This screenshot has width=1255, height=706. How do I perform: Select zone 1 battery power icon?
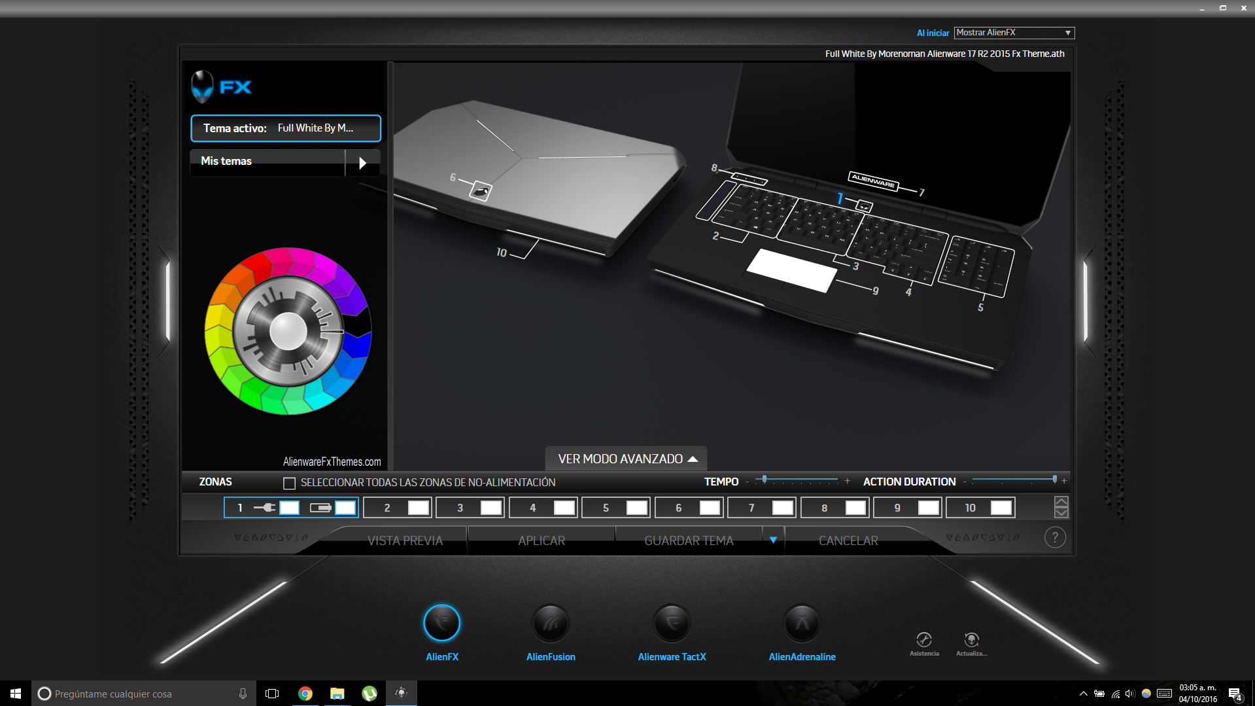320,508
